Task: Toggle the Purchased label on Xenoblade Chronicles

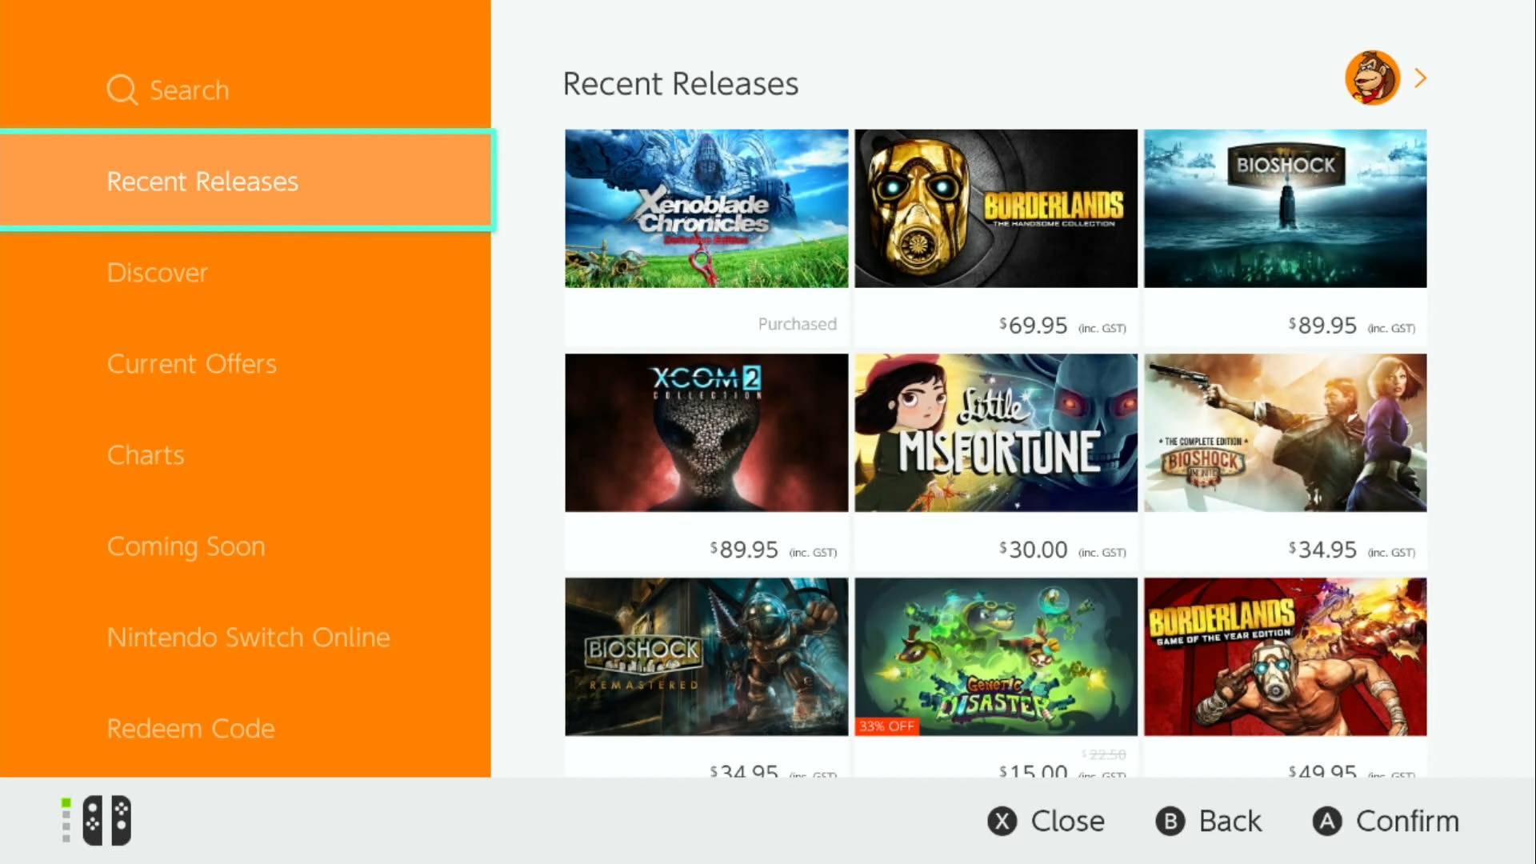Action: point(797,324)
